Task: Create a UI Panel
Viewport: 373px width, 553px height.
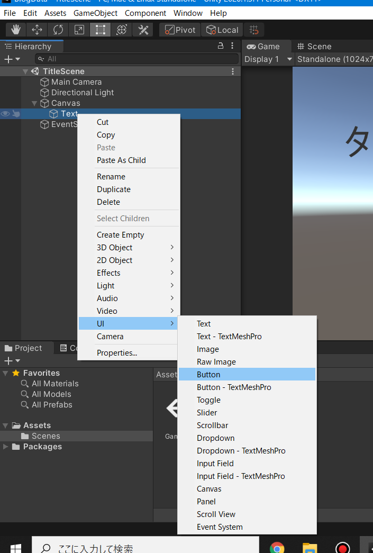Action: pyautogui.click(x=247, y=501)
